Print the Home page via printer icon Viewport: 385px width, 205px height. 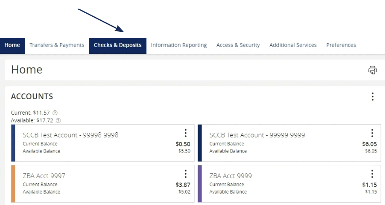pyautogui.click(x=373, y=70)
